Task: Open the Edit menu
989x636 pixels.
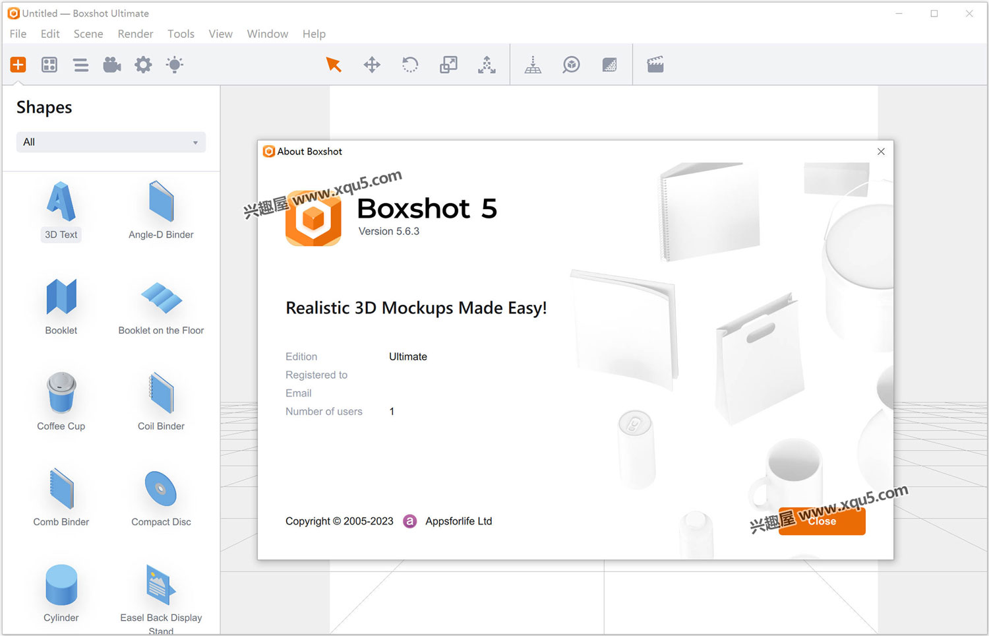Action: 50,34
